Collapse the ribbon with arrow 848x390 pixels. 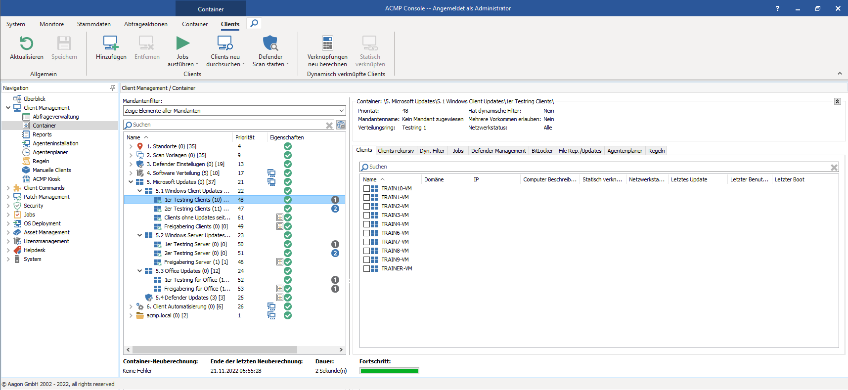(840, 73)
